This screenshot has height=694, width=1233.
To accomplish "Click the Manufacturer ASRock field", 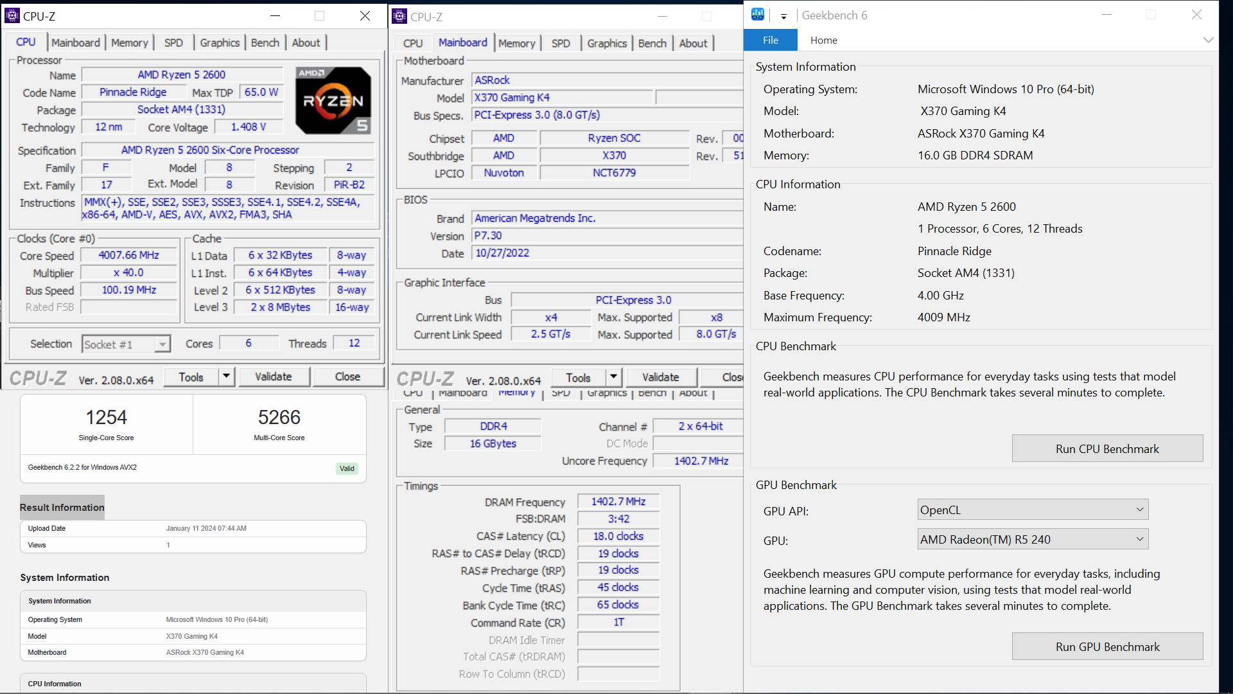I will [608, 80].
